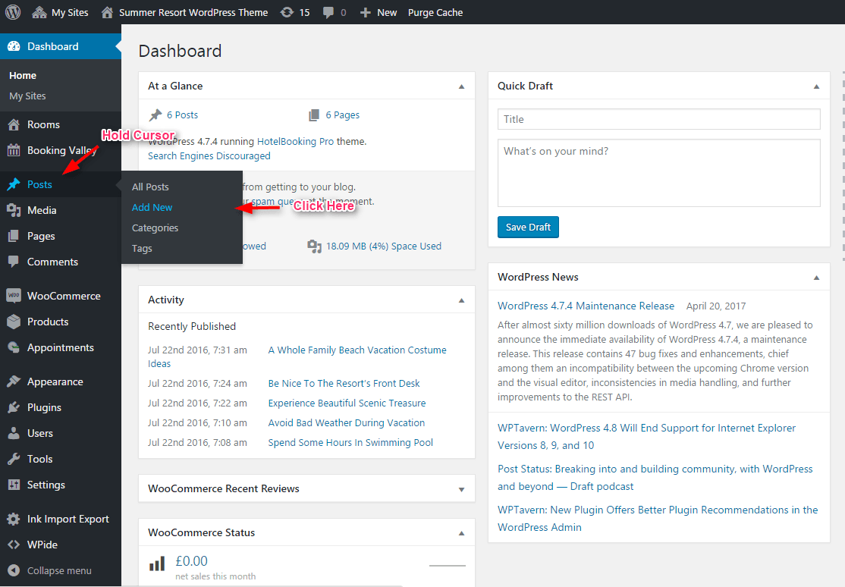
Task: Expand the WooCommerce Recent Reviews widget
Action: 461,489
